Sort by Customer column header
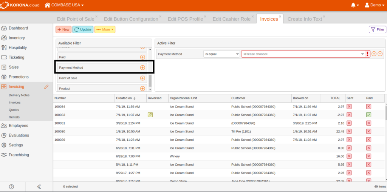Image resolution: width=387 pixels, height=192 pixels. (x=261, y=98)
